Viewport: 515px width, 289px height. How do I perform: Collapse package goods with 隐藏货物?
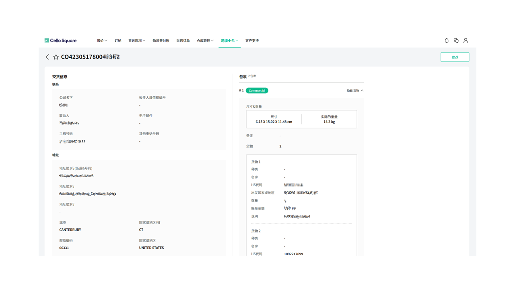[x=355, y=91]
